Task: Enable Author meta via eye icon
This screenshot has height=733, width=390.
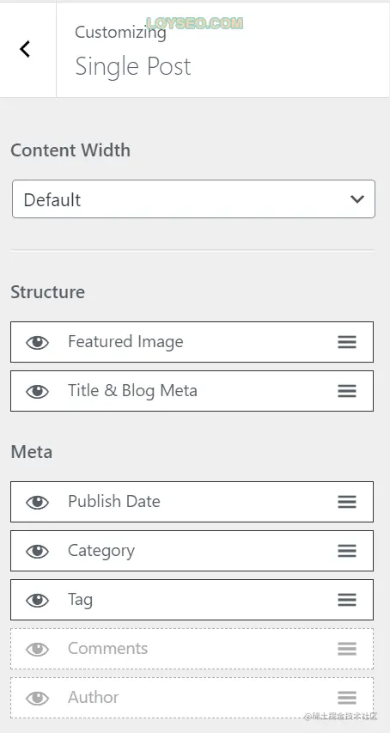Action: click(37, 699)
